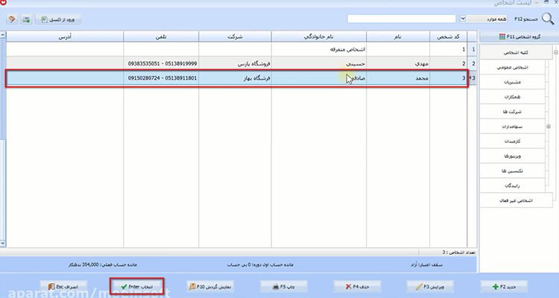Click the green-arrow table icon beside Excel import
This screenshot has width=559, height=298.
[26, 19]
